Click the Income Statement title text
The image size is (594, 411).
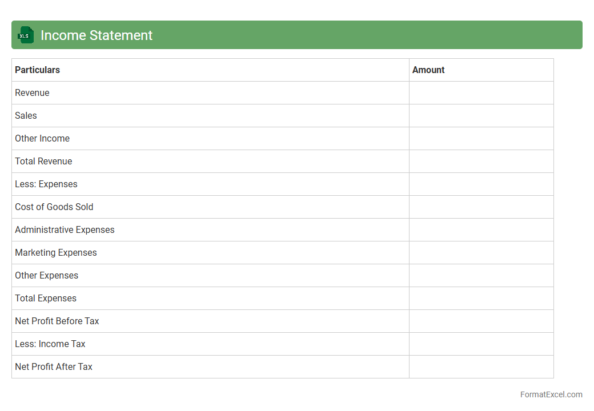tap(96, 35)
